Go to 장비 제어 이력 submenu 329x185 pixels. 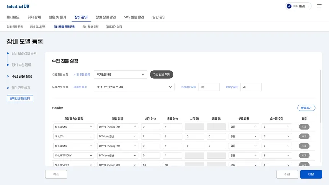pos(90,27)
